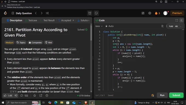186x105 pixels.
Task: Click the LeetCode logo icon
Action: [5, 13]
